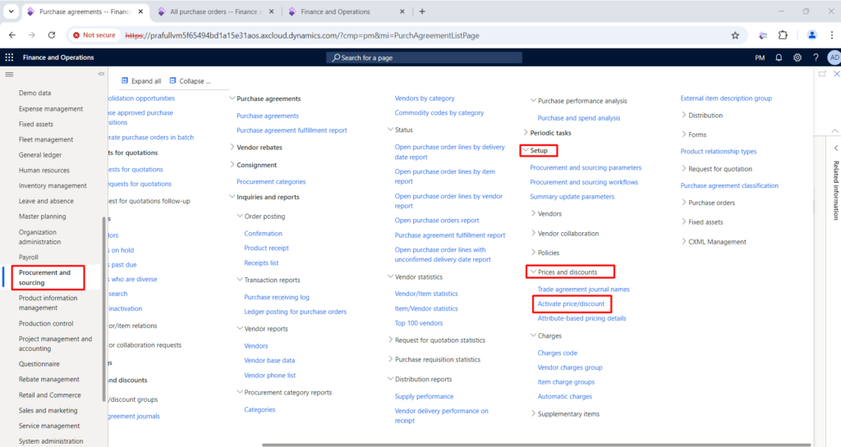The width and height of the screenshot is (841, 447).
Task: Select Procurement and sourcing module
Action: [44, 277]
